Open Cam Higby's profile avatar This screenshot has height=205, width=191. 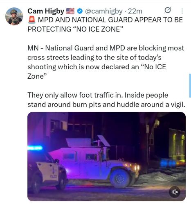click(14, 16)
